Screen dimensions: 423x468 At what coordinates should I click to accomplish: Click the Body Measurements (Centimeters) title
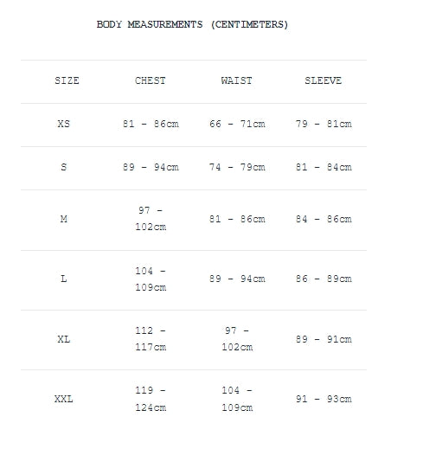[192, 24]
